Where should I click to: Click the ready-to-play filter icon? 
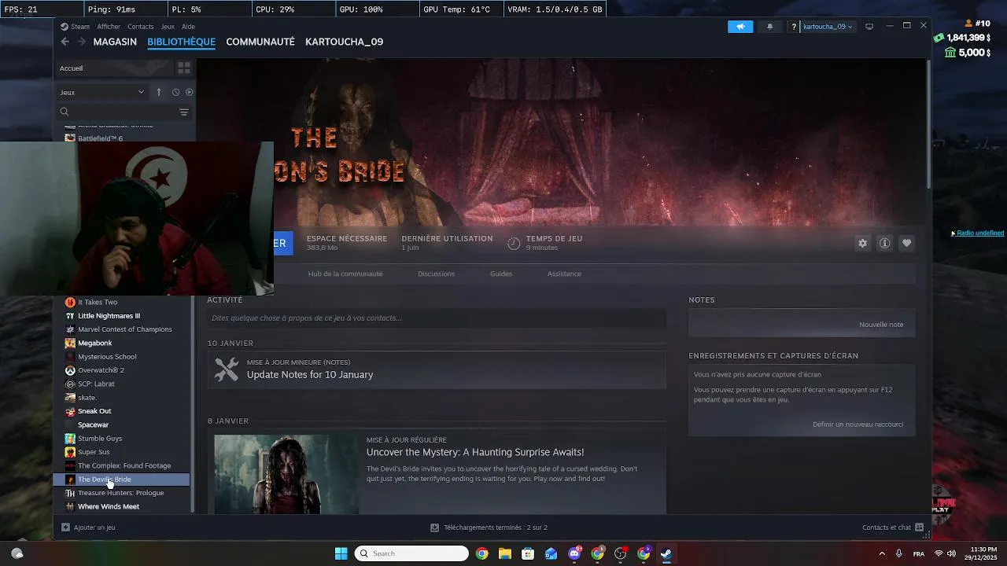189,92
